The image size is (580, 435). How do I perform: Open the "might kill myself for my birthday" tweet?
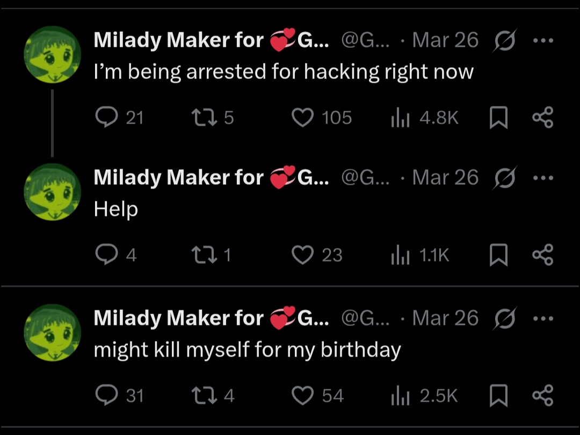pyautogui.click(x=247, y=350)
